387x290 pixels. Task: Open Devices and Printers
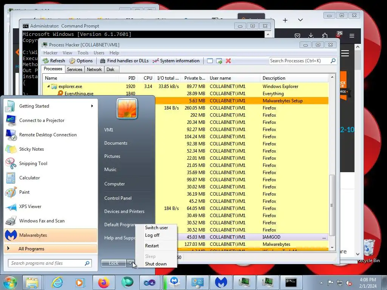tap(124, 211)
